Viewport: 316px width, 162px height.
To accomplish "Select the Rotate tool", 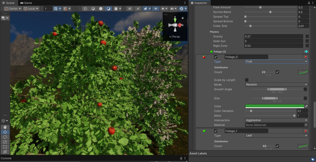I will pos(5,137).
